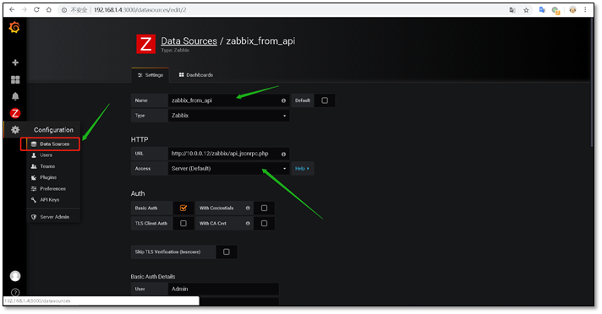Bookmark page with star icon

(x=526, y=10)
